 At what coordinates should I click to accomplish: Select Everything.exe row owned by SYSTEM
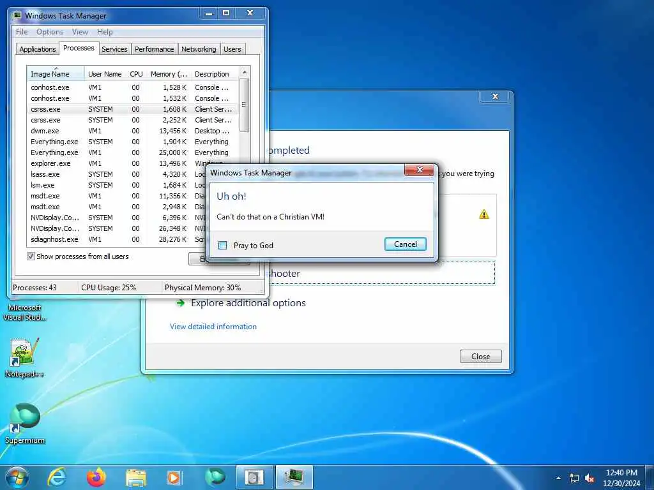click(x=133, y=142)
